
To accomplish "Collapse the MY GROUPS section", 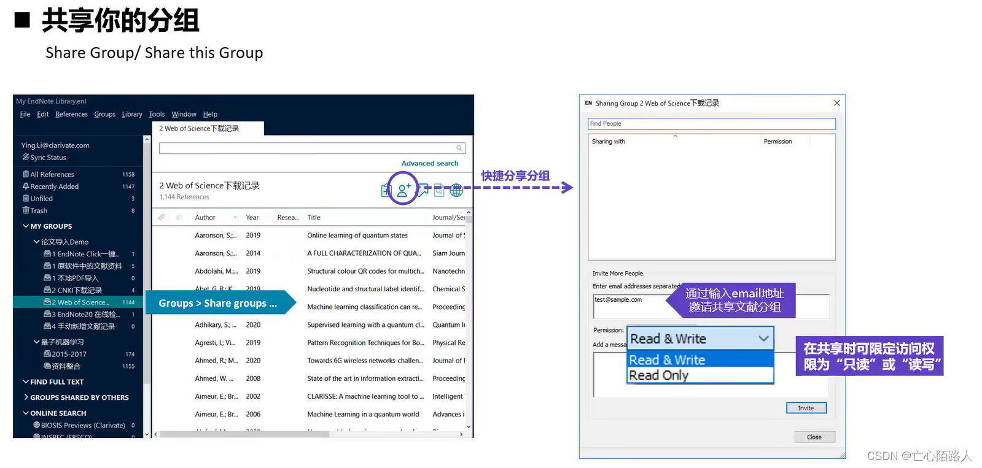I will coord(26,226).
